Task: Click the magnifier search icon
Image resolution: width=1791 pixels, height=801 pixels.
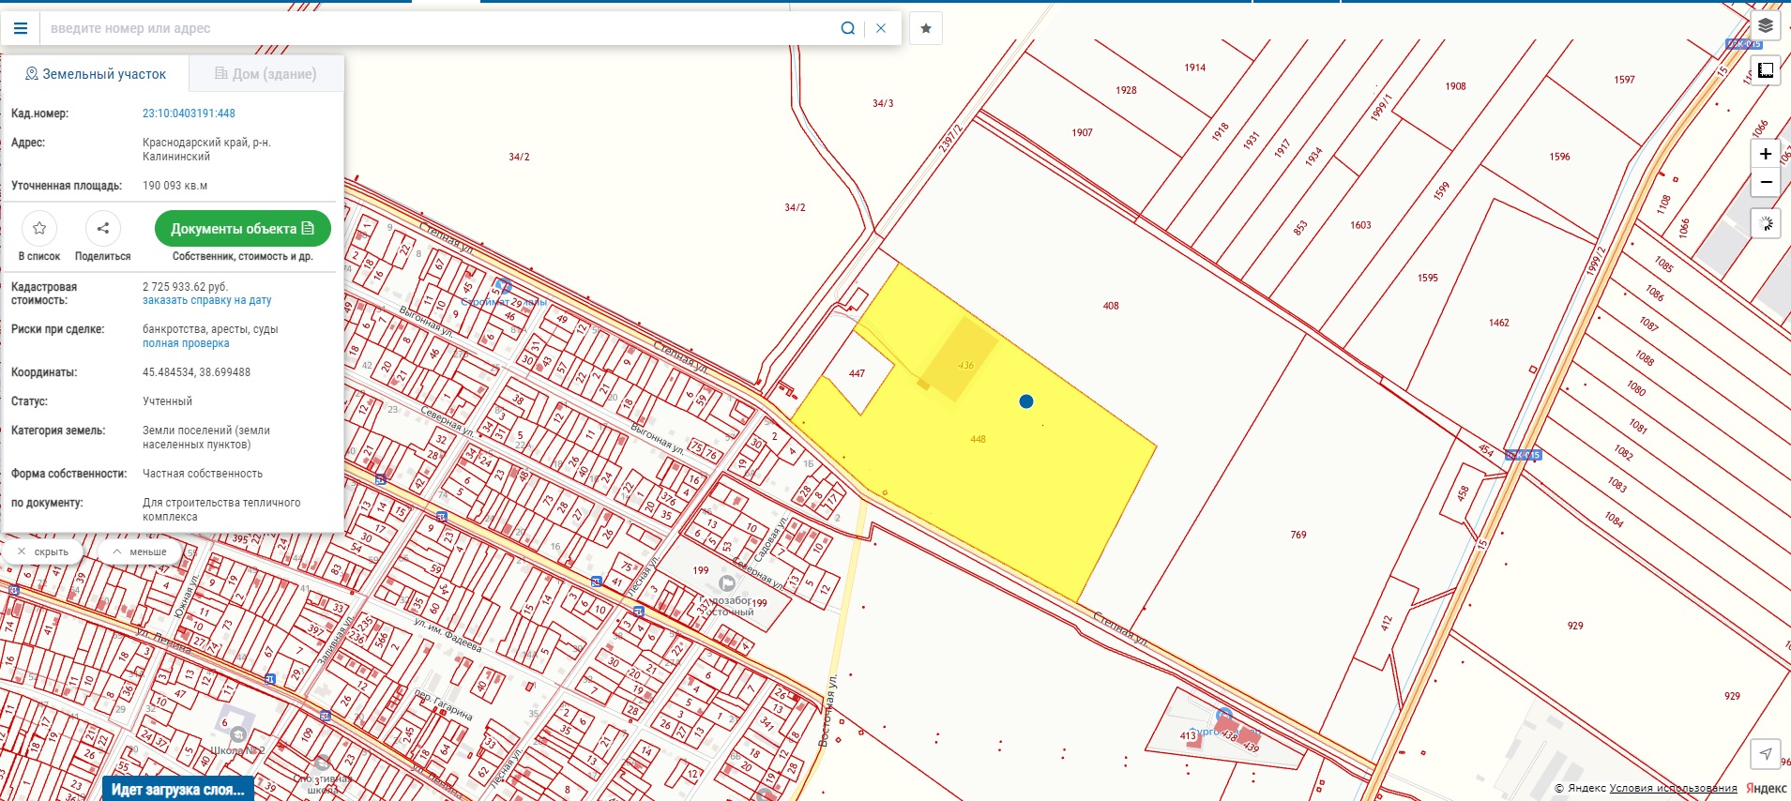Action: click(x=847, y=28)
